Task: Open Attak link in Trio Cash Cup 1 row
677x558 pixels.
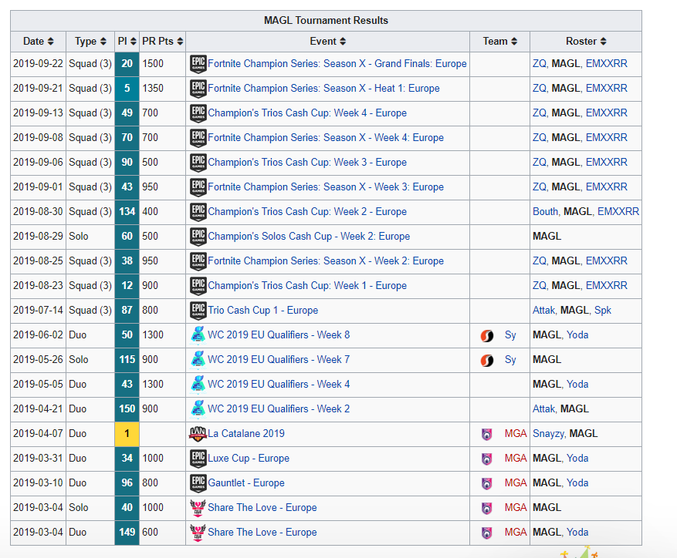Action: 544,310
